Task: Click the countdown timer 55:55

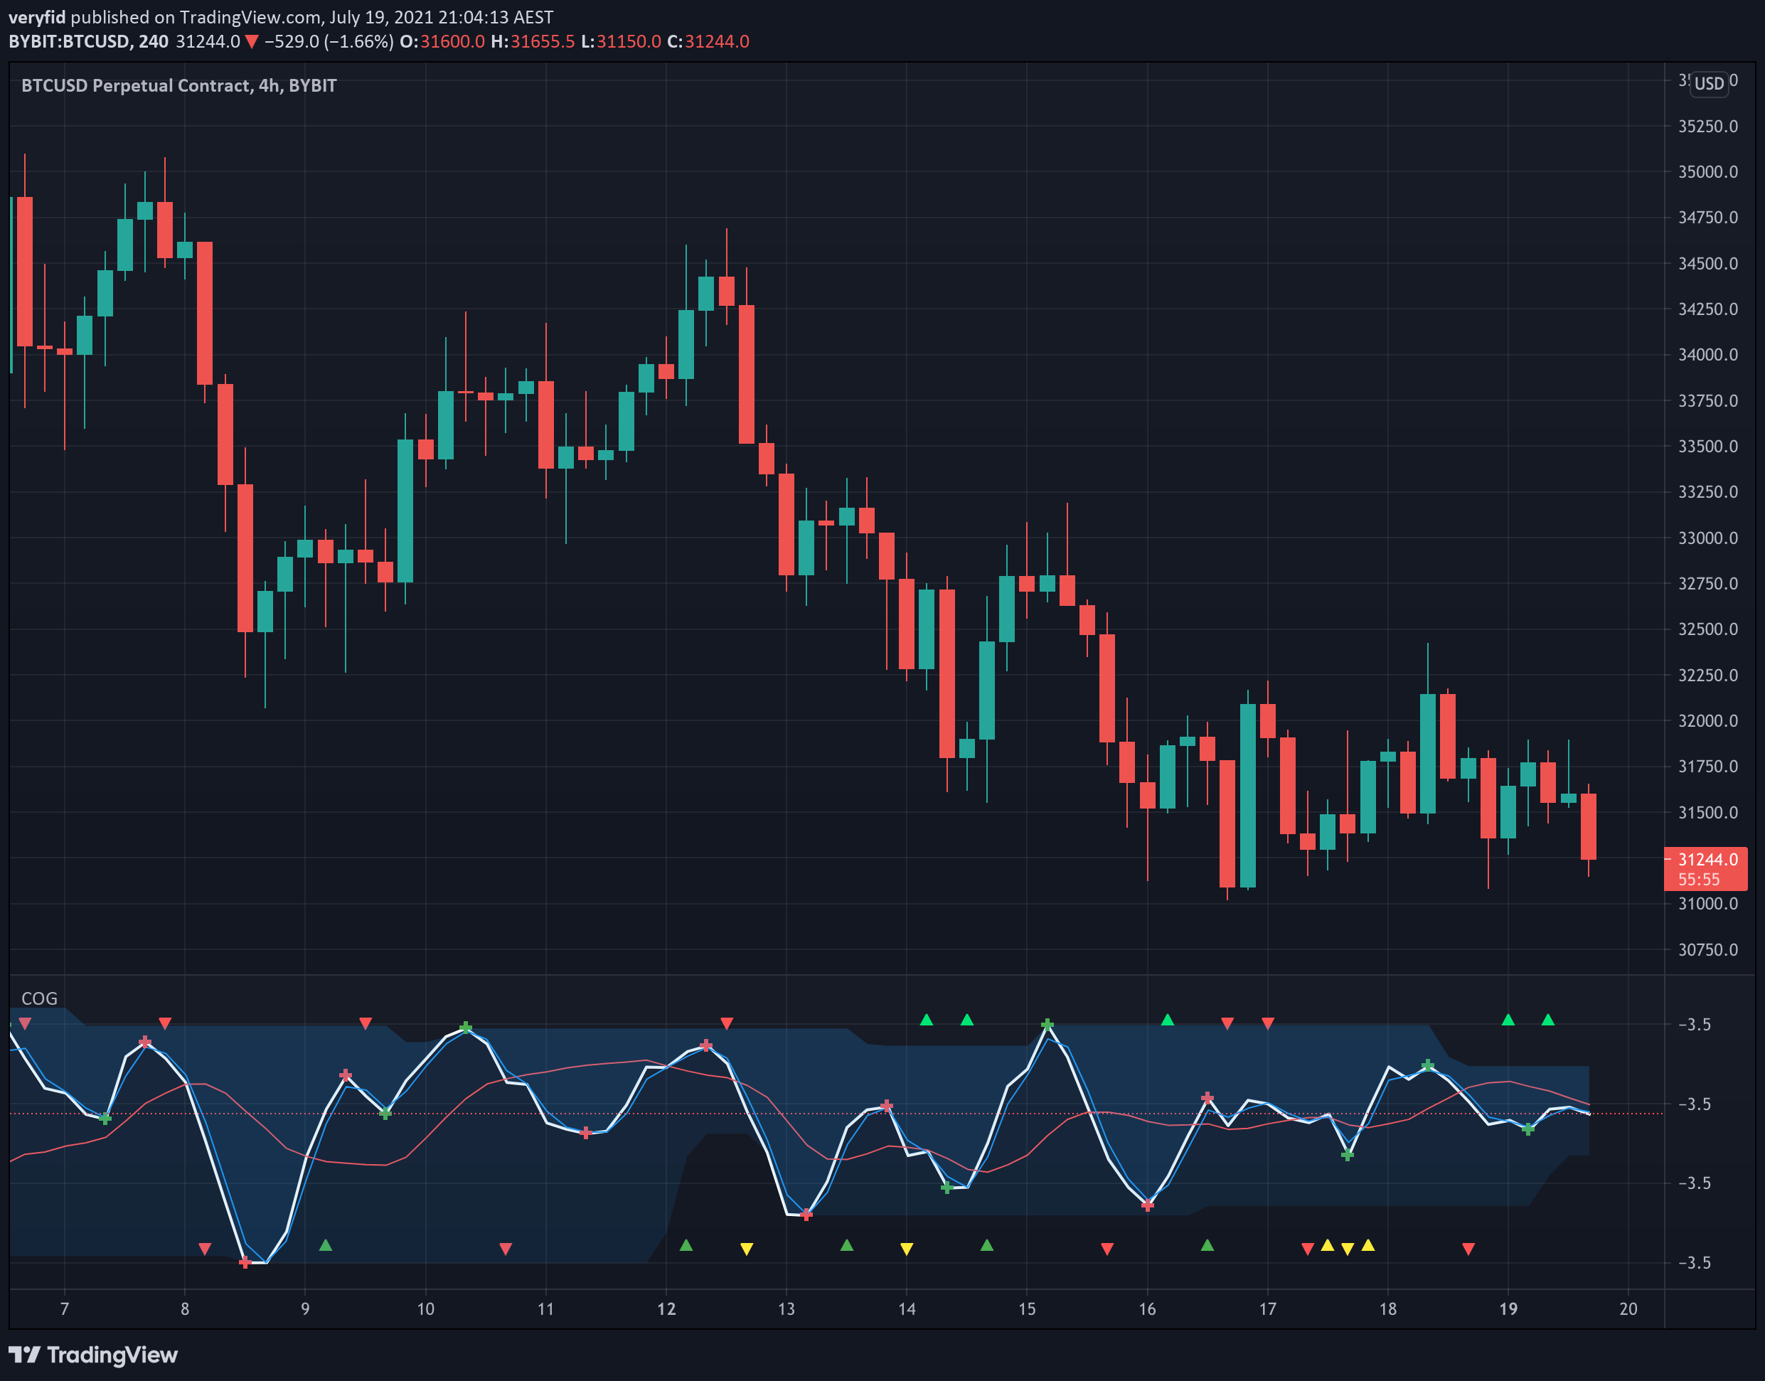Action: pos(1699,880)
